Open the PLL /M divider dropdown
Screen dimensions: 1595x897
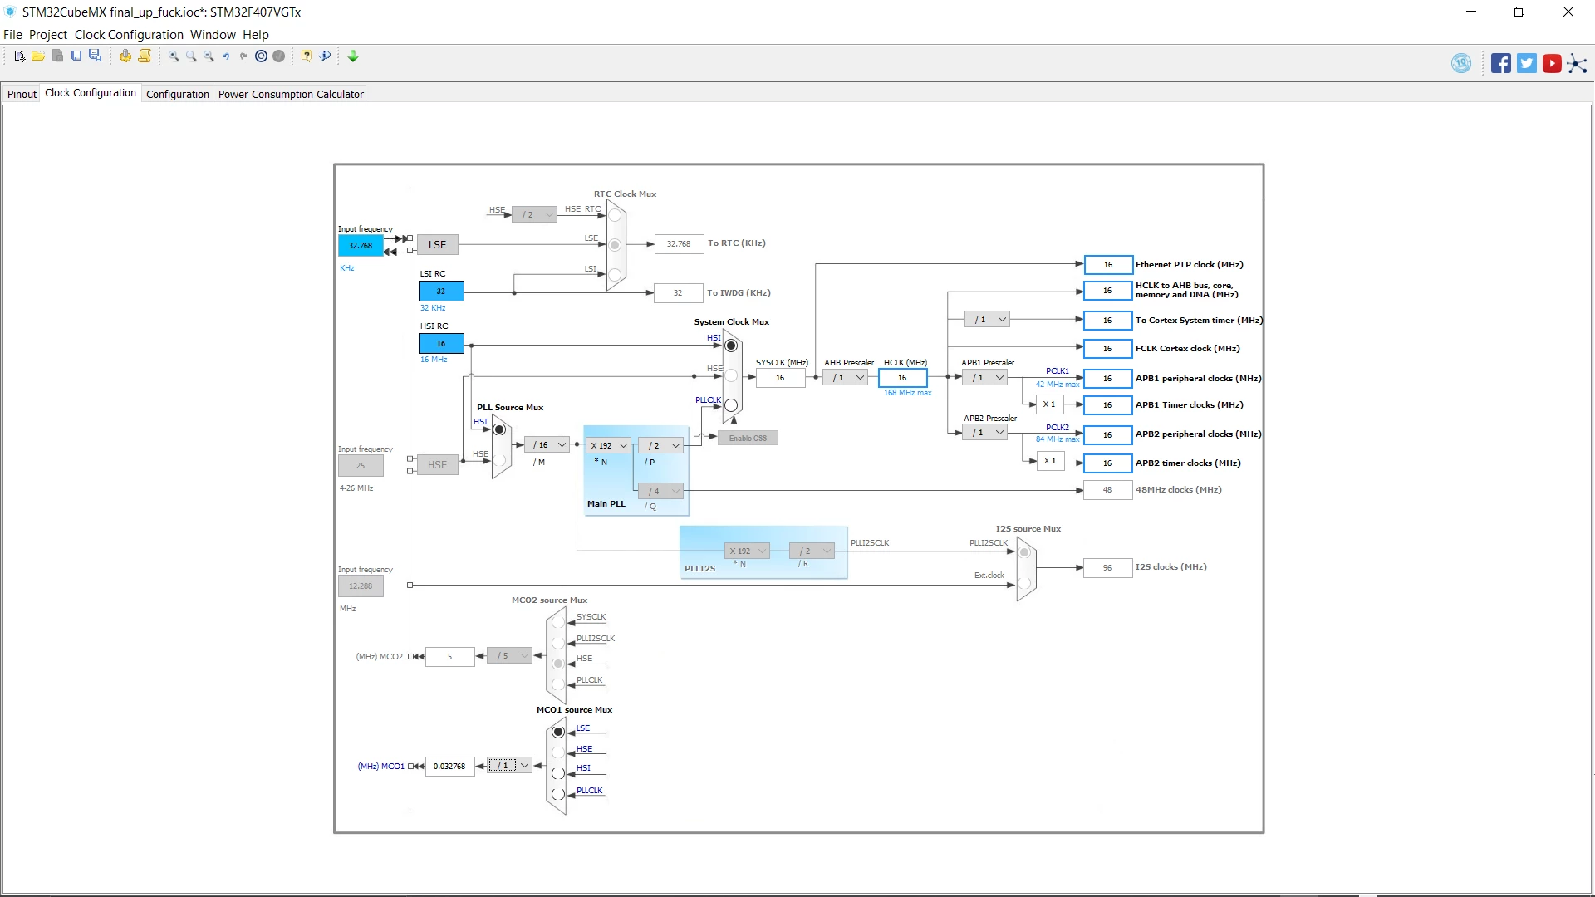click(547, 445)
